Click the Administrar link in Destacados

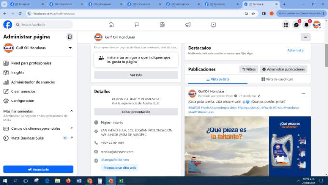pyautogui.click(x=296, y=50)
